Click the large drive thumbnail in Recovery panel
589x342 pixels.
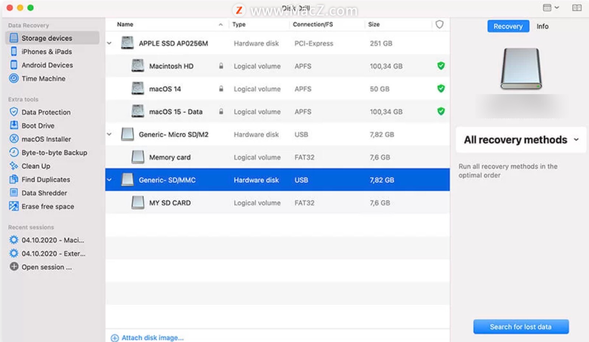point(521,68)
